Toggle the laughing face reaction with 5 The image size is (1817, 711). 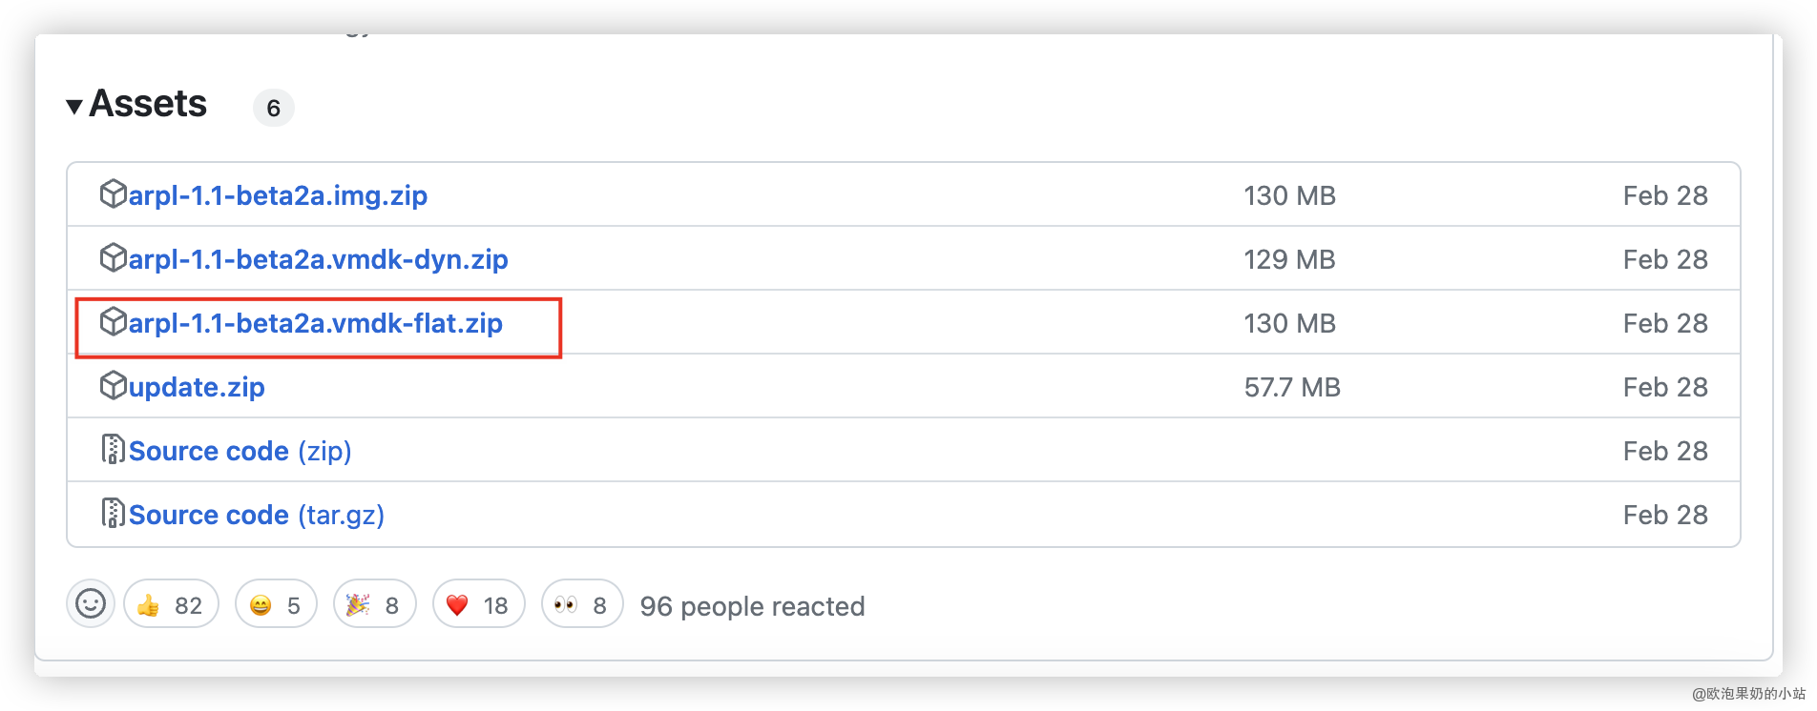click(x=276, y=604)
